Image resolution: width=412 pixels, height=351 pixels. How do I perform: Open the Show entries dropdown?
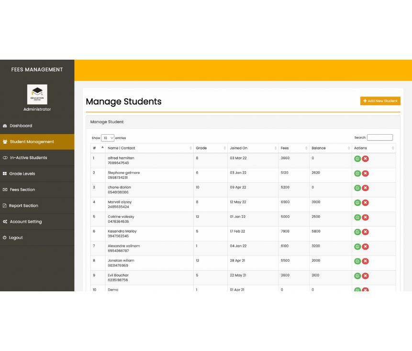[x=108, y=138]
